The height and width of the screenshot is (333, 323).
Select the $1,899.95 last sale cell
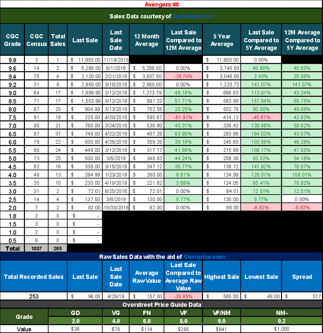85,93
